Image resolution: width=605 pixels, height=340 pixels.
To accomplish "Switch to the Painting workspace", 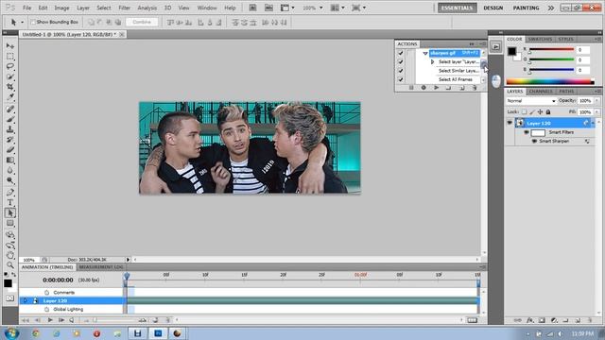I will coord(526,8).
